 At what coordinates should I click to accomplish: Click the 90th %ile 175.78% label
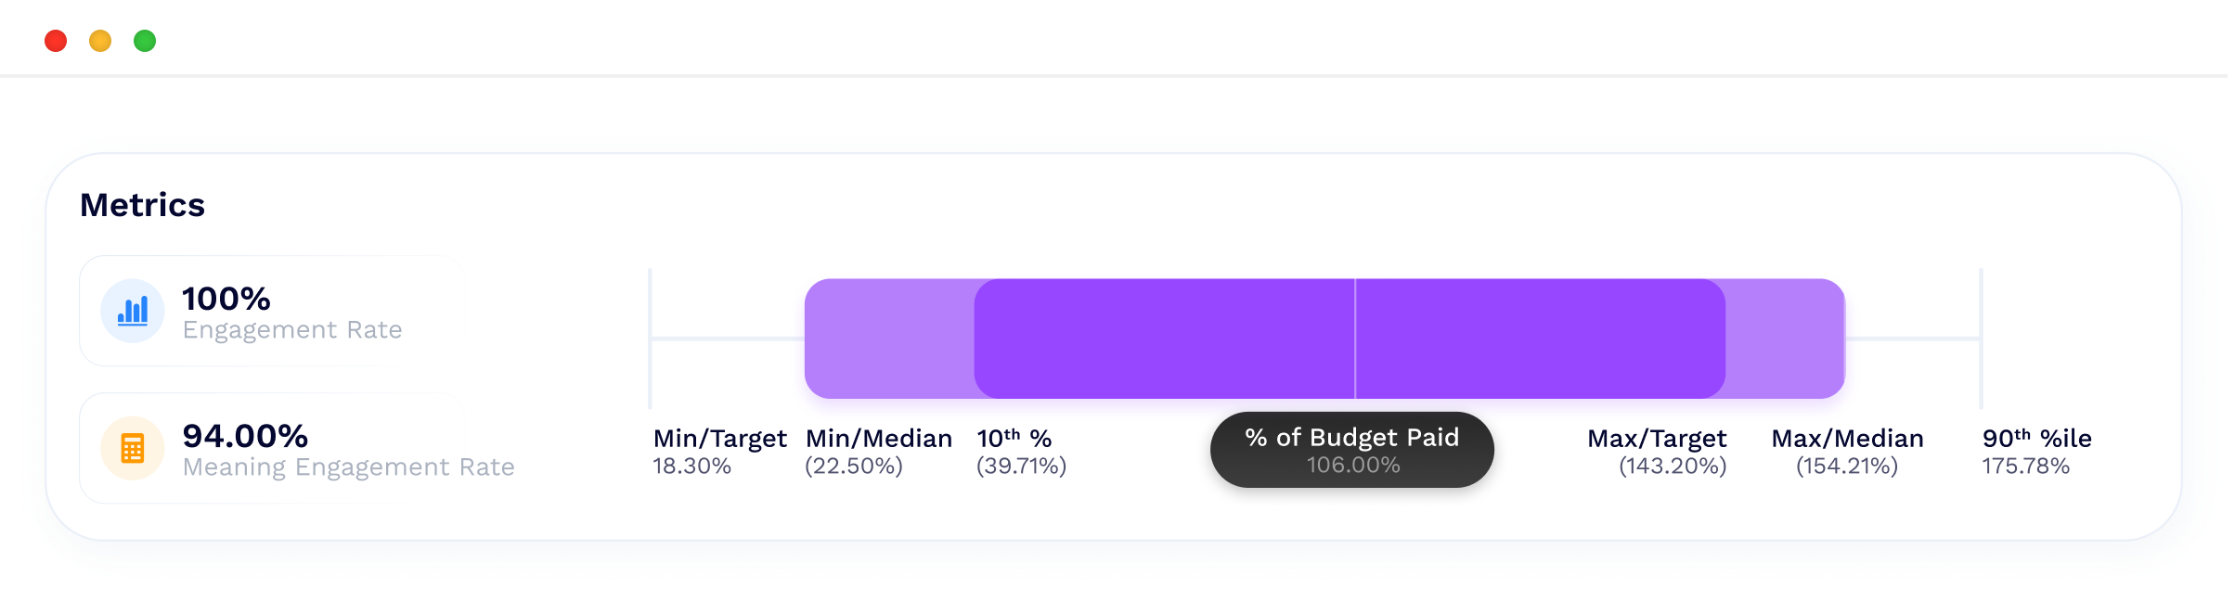(2035, 451)
